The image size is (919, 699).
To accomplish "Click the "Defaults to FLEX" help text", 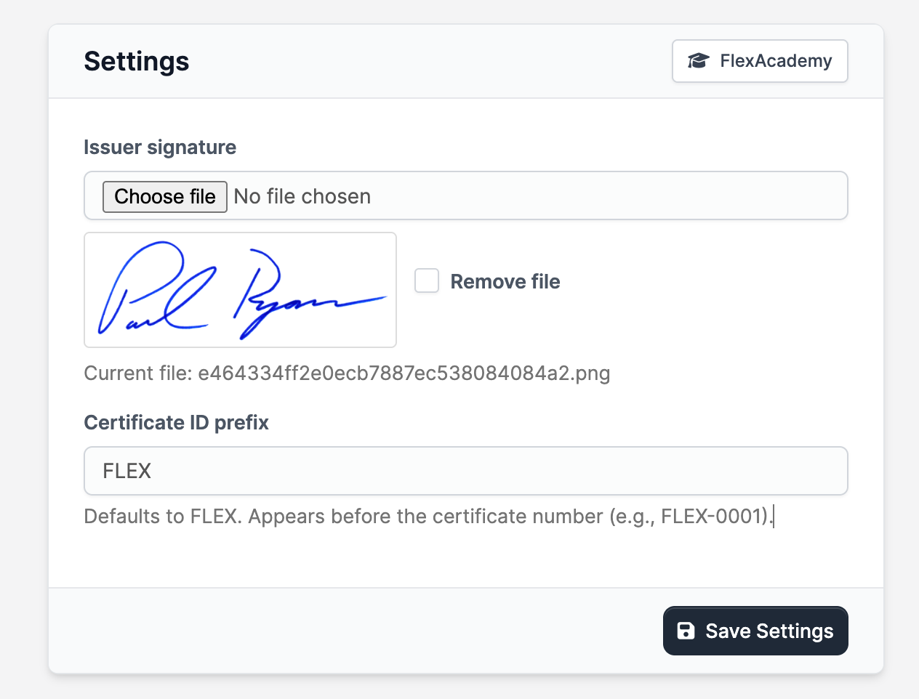I will pos(161,517).
